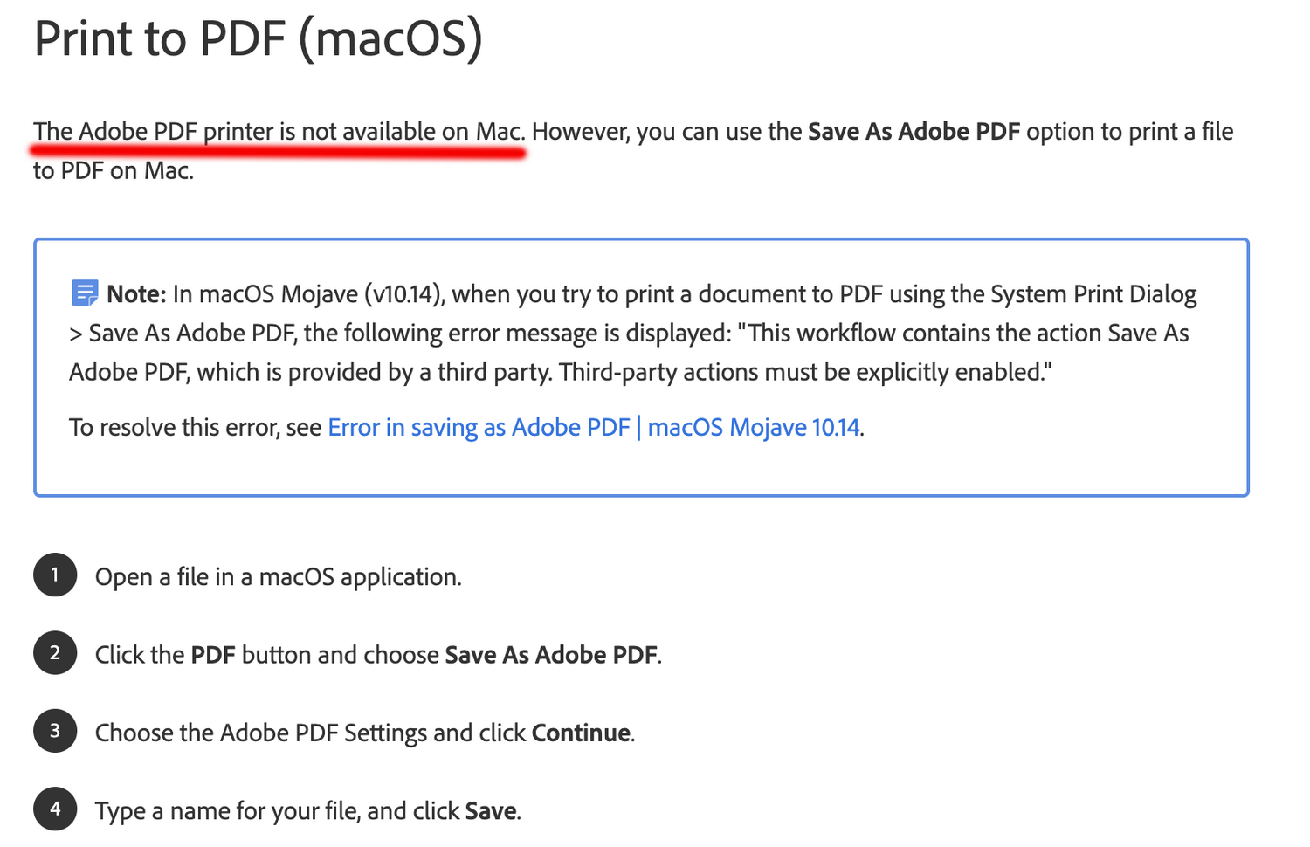Click the bold 'Note:' label
This screenshot has width=1310, height=847.
click(x=136, y=294)
